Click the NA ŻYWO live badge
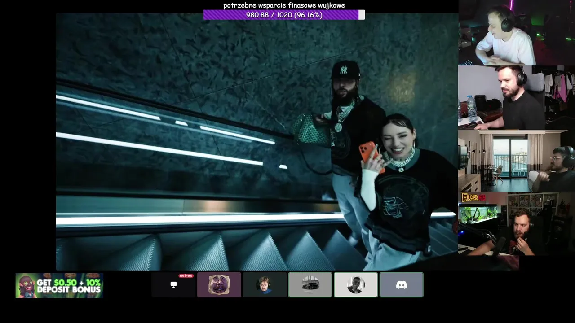575x323 pixels. [x=186, y=276]
